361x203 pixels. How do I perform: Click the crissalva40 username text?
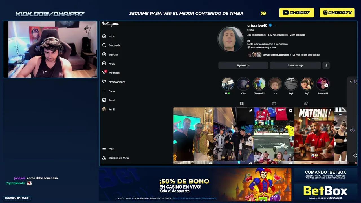(x=257, y=25)
